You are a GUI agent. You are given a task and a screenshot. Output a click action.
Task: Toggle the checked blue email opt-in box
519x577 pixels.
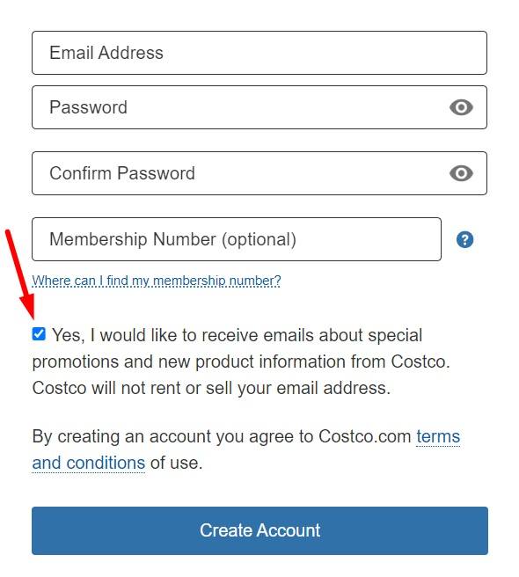point(39,334)
